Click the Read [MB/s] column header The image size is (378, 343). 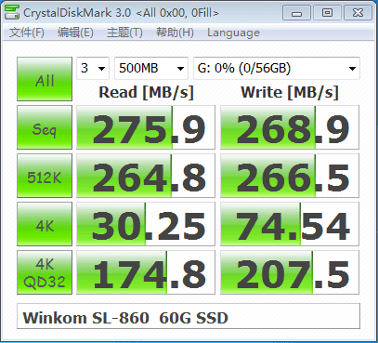point(146,92)
